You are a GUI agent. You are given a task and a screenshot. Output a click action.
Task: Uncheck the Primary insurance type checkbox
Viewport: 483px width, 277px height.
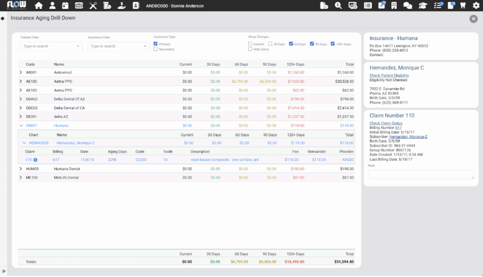[156, 44]
